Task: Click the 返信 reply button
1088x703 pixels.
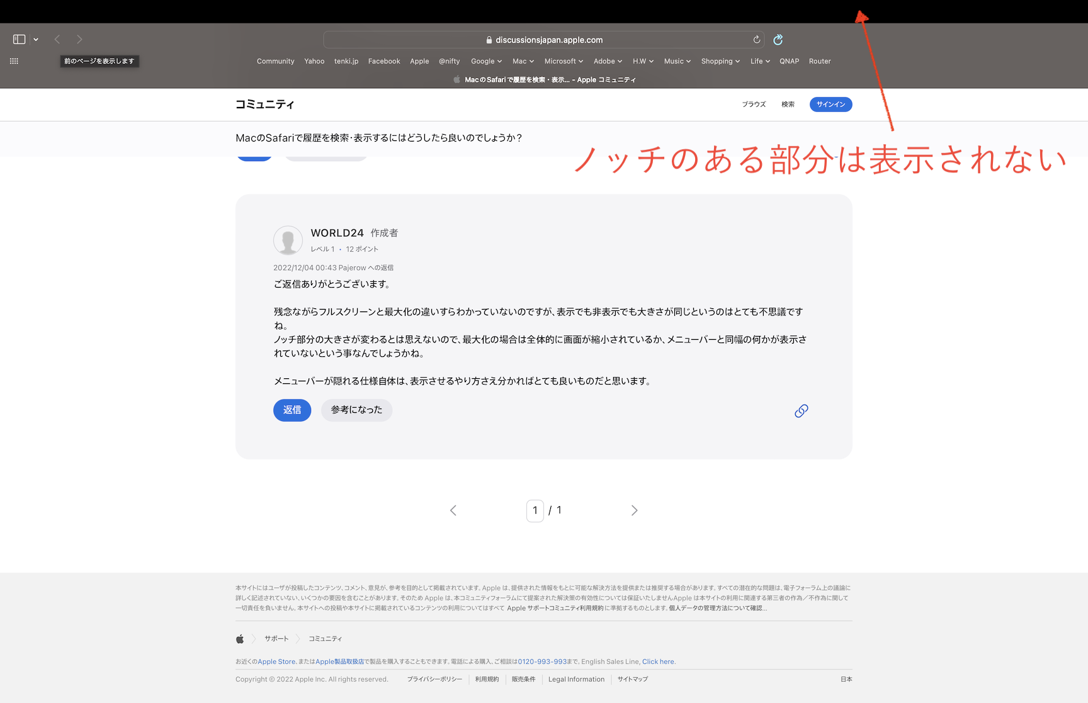Action: click(x=292, y=410)
